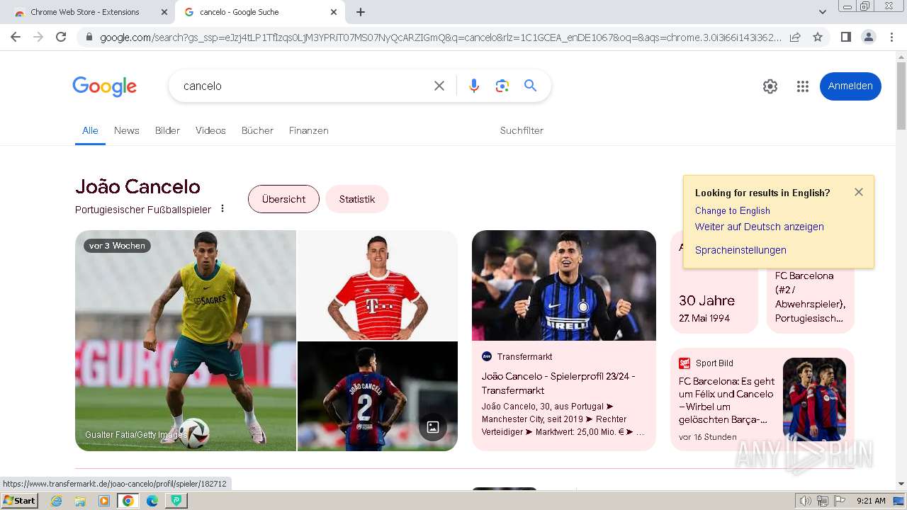
Task: Switch to Bücher results
Action: 257,130
